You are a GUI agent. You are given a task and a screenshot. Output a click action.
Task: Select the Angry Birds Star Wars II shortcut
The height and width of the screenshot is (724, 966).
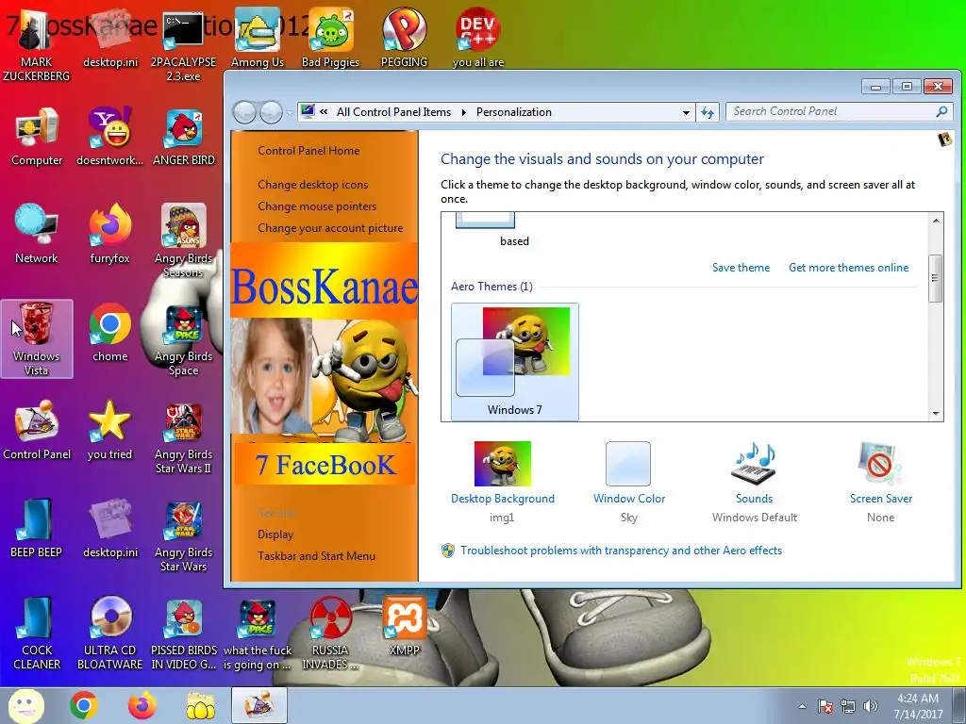tap(184, 437)
